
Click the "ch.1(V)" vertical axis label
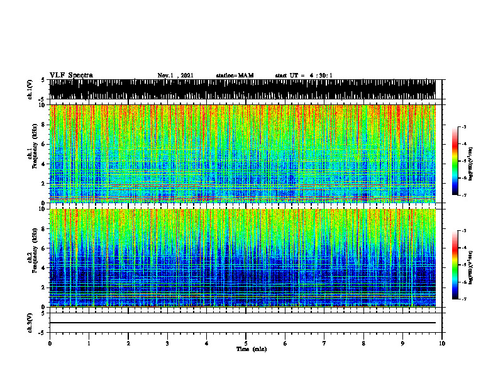(x=30, y=89)
